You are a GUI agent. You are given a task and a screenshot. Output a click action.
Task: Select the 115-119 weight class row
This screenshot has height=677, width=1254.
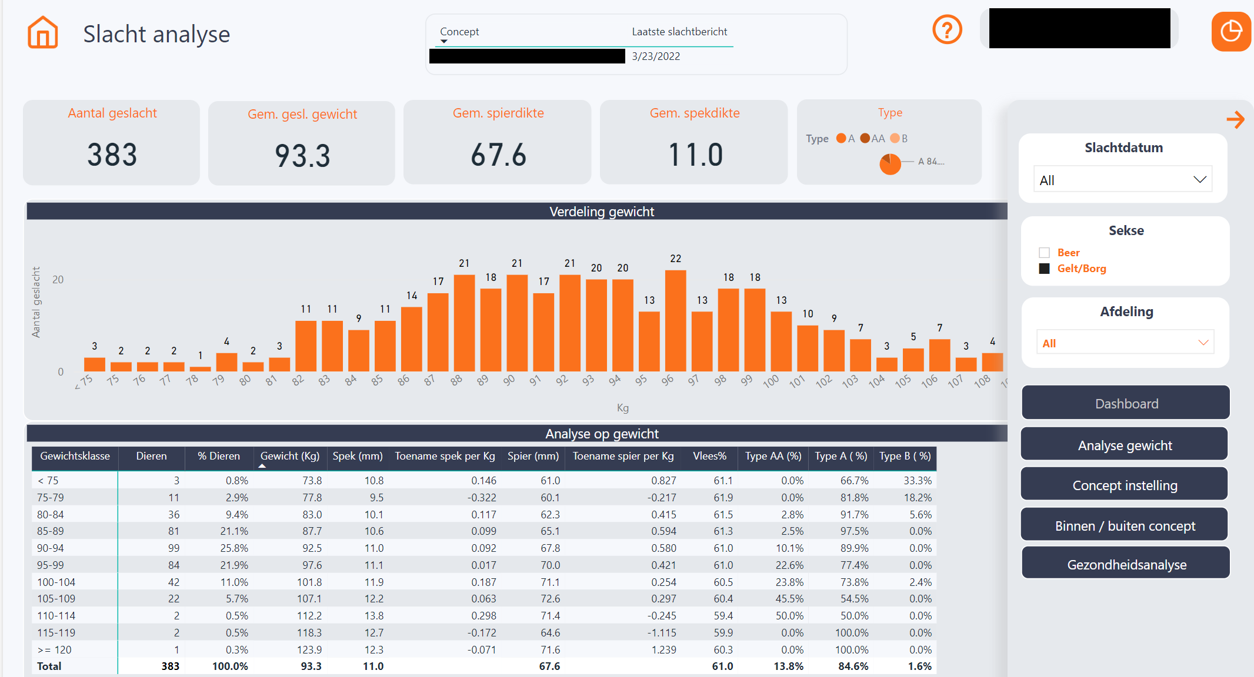point(483,632)
